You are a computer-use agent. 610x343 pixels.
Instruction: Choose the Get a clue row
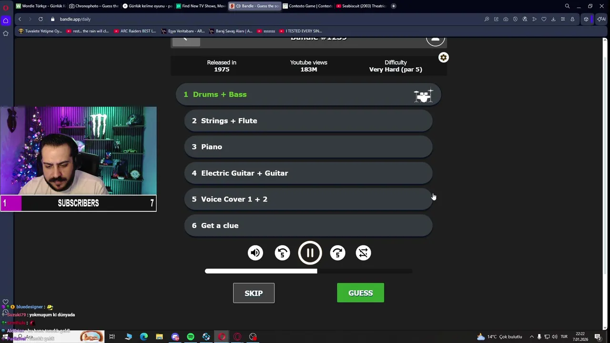pos(308,225)
